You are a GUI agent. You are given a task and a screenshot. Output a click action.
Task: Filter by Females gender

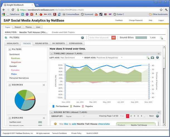point(15,70)
